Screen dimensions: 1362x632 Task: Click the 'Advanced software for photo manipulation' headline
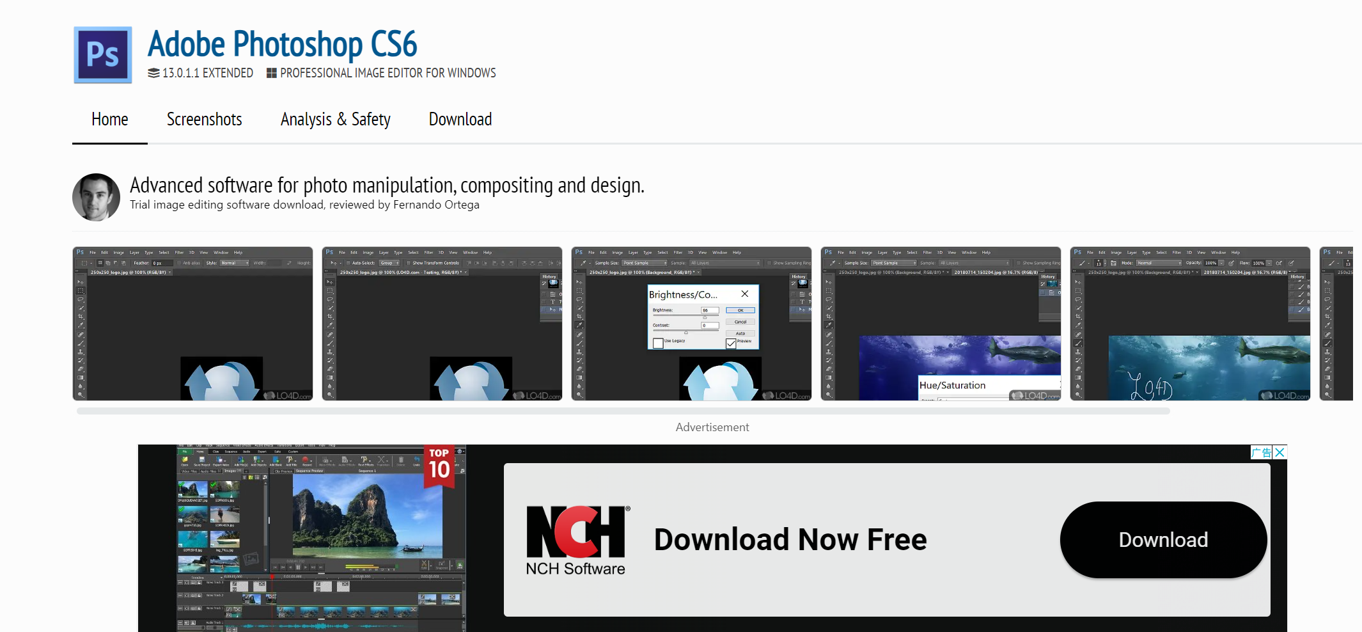[x=387, y=186]
